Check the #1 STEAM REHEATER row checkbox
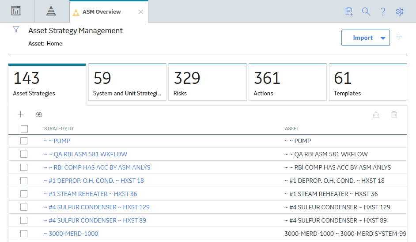The width and height of the screenshot is (416, 242). 24,194
